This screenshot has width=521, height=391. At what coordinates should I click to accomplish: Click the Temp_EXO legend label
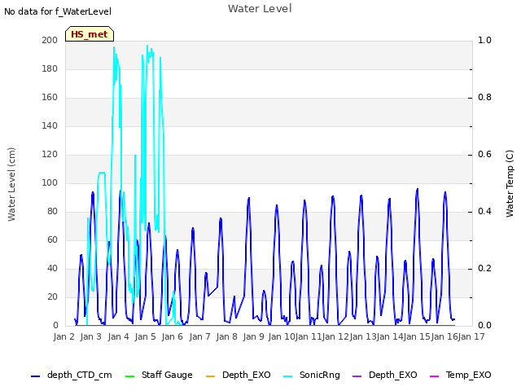(x=469, y=375)
